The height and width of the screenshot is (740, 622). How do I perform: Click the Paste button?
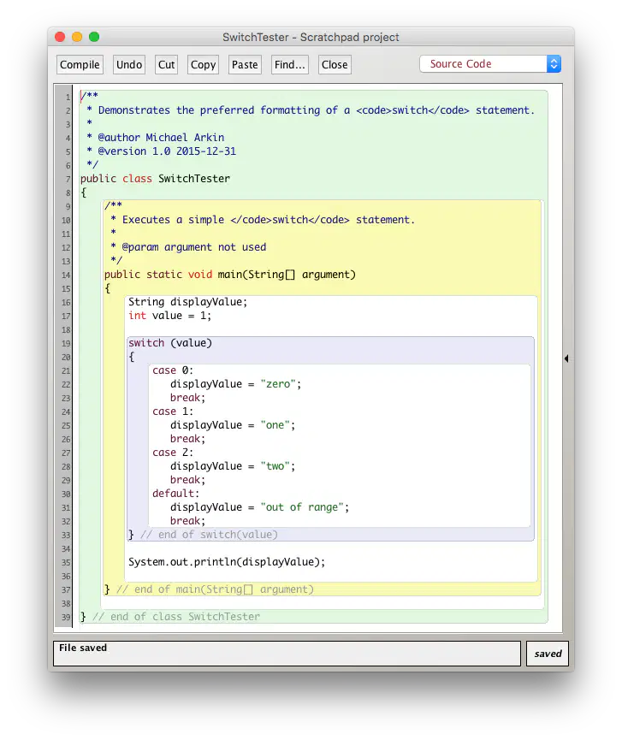click(245, 65)
